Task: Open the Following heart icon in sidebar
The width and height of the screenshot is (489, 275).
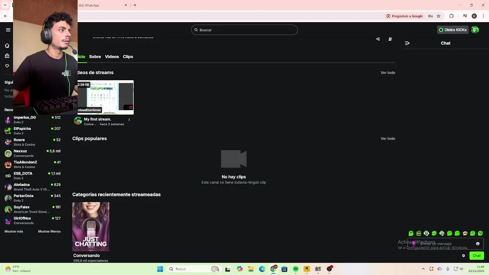Action: coord(7,66)
